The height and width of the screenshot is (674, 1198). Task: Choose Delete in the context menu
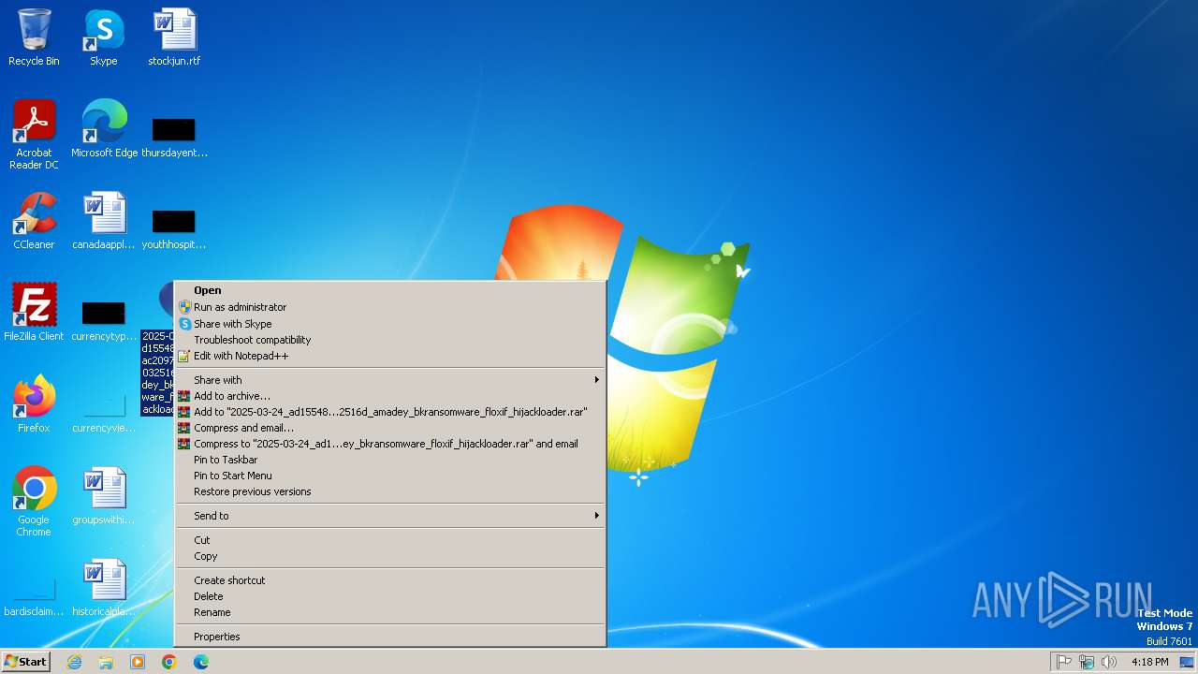(x=391, y=596)
